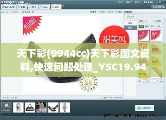The width and height of the screenshot is (166, 120).
Task: Click the redo (重做) arrow icon
Action: (100, 12)
